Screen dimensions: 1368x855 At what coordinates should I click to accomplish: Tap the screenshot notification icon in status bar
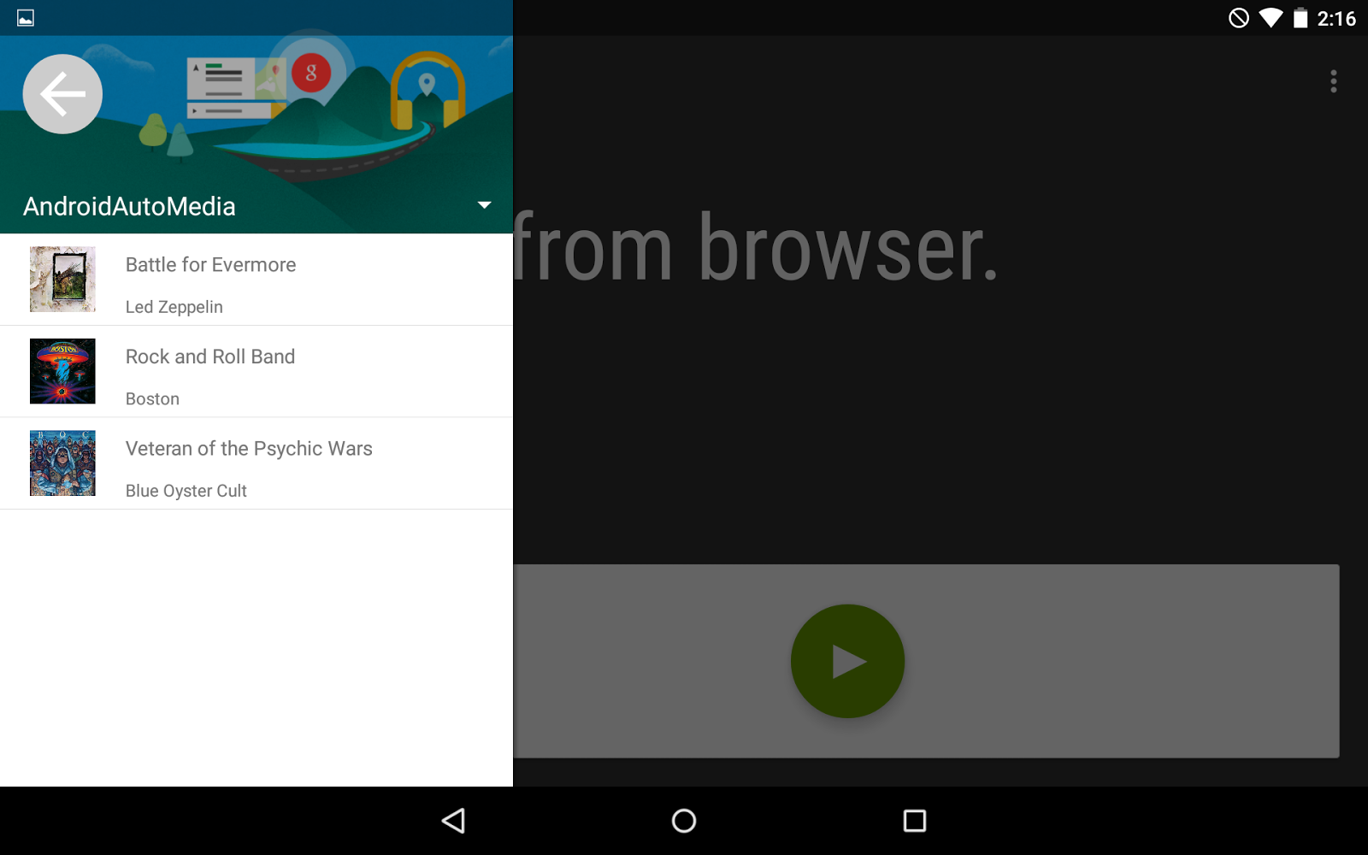coord(25,16)
